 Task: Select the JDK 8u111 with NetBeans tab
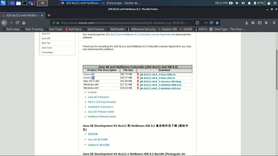[x=22, y=16]
